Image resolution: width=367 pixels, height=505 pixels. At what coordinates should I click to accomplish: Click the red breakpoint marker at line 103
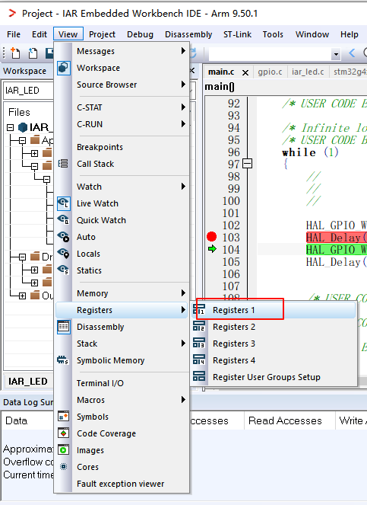pyautogui.click(x=211, y=237)
